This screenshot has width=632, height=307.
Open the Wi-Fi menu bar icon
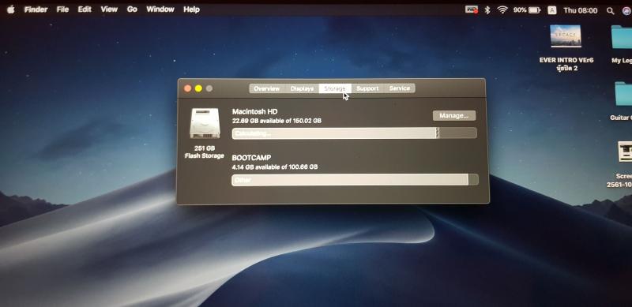tap(502, 10)
